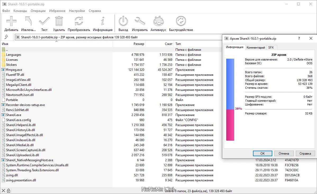Run the Тест (Test) archive tool
The width and height of the screenshot is (317, 194).
point(44,21)
